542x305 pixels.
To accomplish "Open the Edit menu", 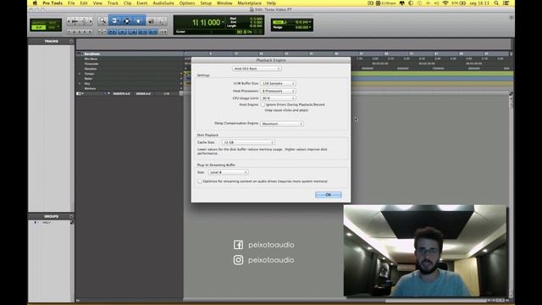I will [84, 3].
